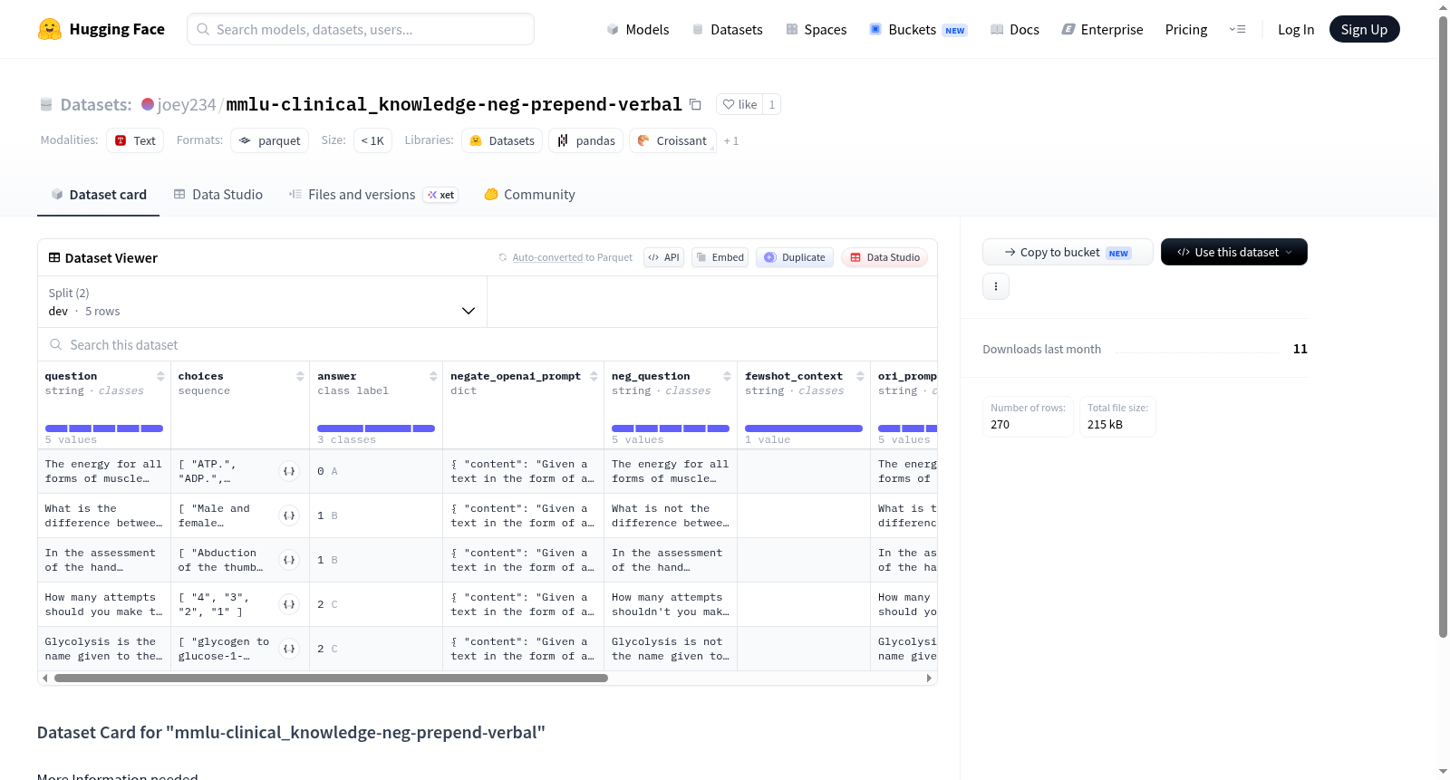Click the "How many attempts should you make t…" cell
Screen dimensions: 1450x780
(104, 604)
